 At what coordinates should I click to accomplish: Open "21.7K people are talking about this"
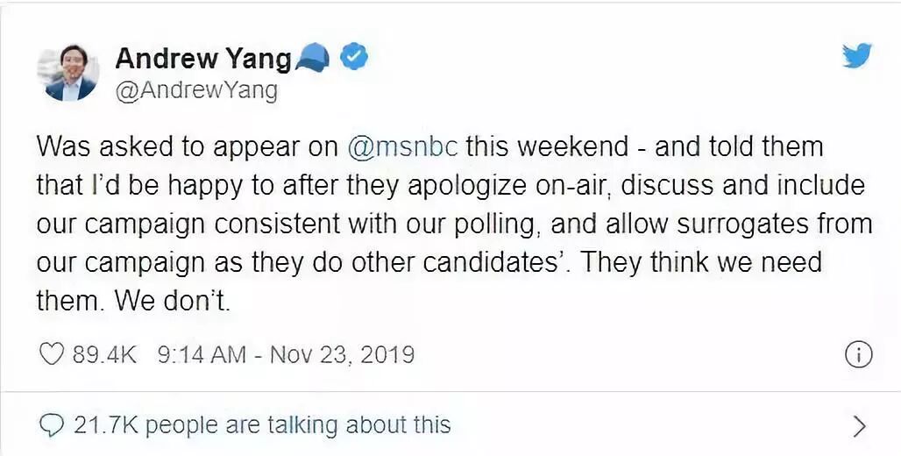tap(261, 425)
